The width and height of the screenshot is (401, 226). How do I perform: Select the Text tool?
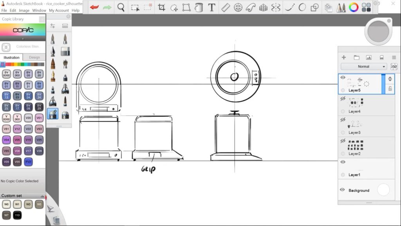211,7
